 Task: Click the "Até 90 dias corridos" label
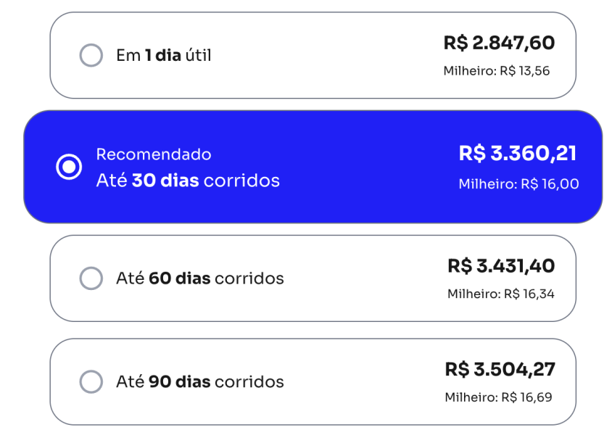click(200, 381)
